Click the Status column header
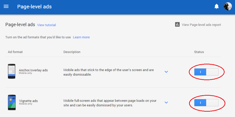This screenshot has width=235, height=117. click(x=199, y=52)
